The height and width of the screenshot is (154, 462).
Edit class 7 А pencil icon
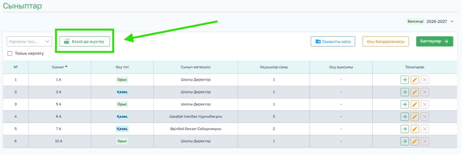tap(415, 129)
